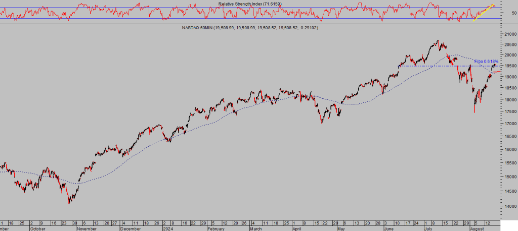Select the NASDAQ 60MIN chart title
The height and width of the screenshot is (231, 518).
pos(249,28)
